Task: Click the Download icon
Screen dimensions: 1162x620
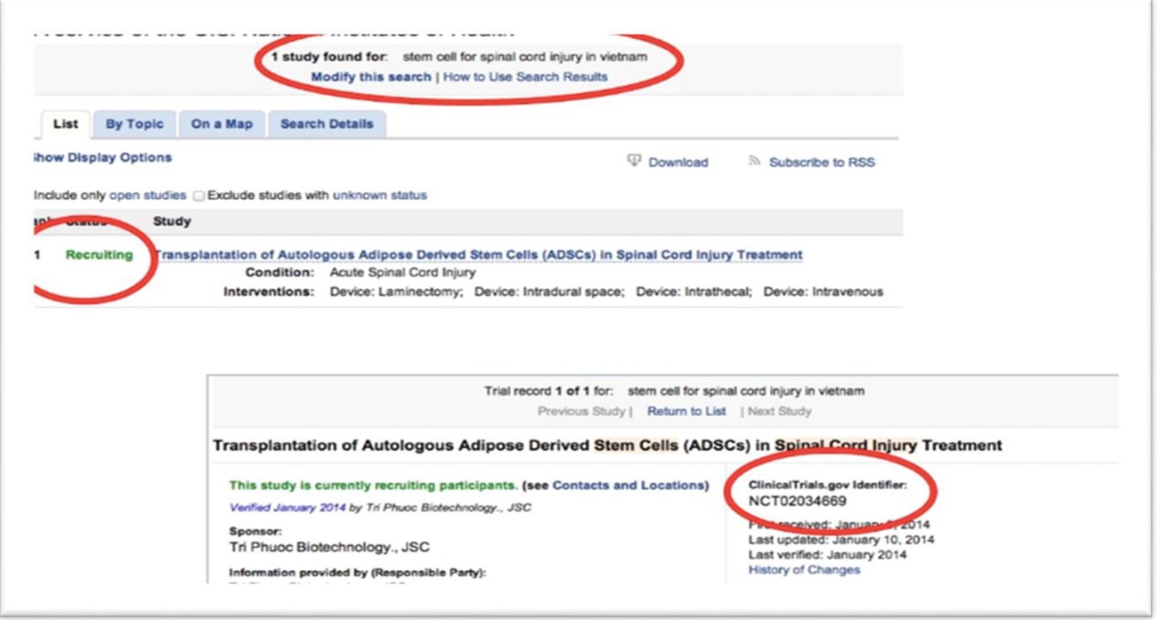Action: [x=634, y=161]
